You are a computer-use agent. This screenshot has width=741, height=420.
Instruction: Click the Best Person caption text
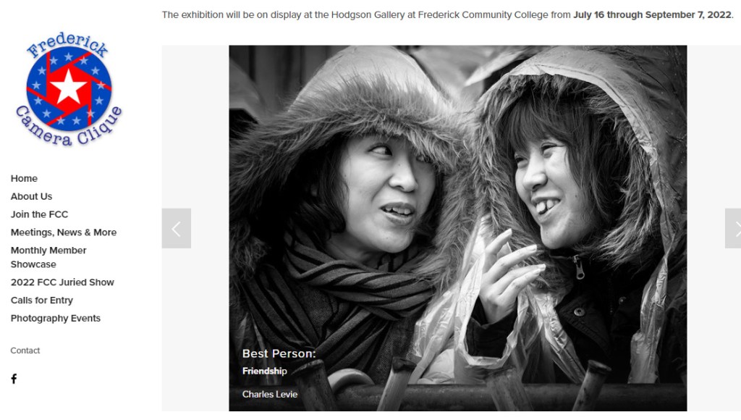click(x=279, y=353)
